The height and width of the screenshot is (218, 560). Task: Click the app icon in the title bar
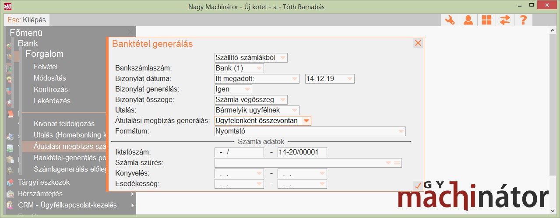point(7,7)
